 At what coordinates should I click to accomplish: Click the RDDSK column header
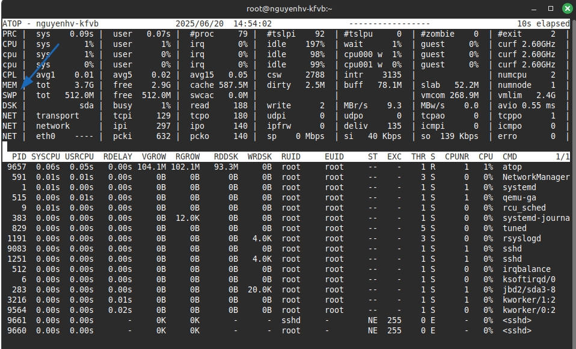[226, 157]
